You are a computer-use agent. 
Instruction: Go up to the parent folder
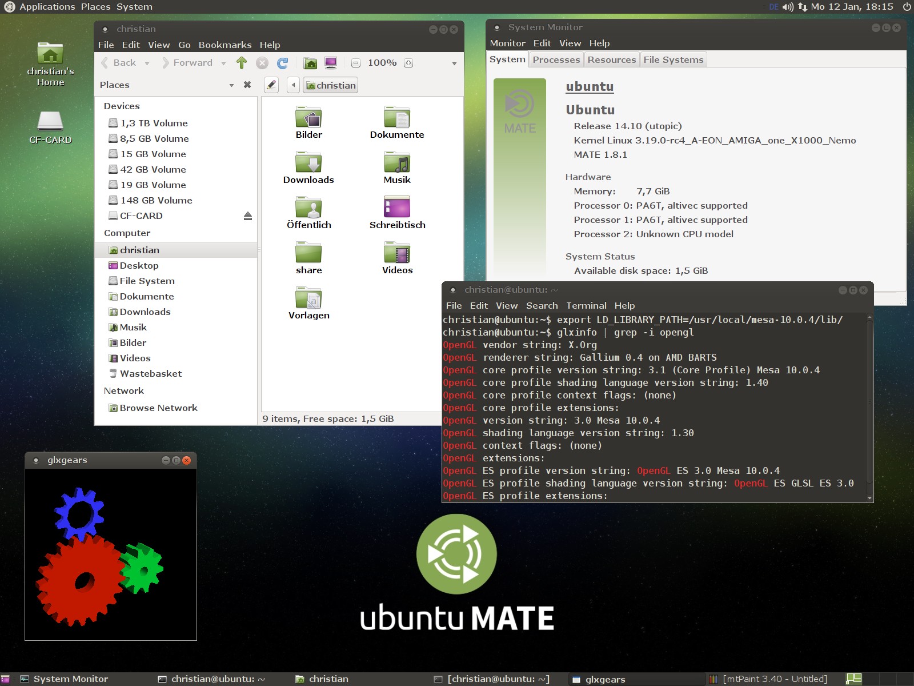point(242,63)
